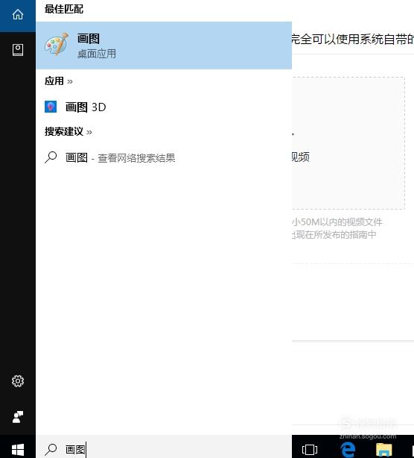The height and width of the screenshot is (458, 414).
Task: Click the Windows Start button
Action: [x=18, y=450]
